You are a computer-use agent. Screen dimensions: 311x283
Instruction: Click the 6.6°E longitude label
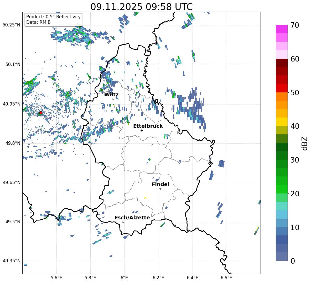coord(226,278)
